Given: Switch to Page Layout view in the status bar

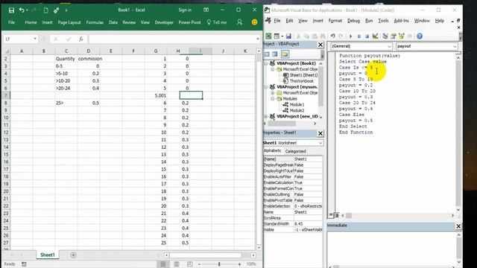Looking at the screenshot, I should pos(177,264).
